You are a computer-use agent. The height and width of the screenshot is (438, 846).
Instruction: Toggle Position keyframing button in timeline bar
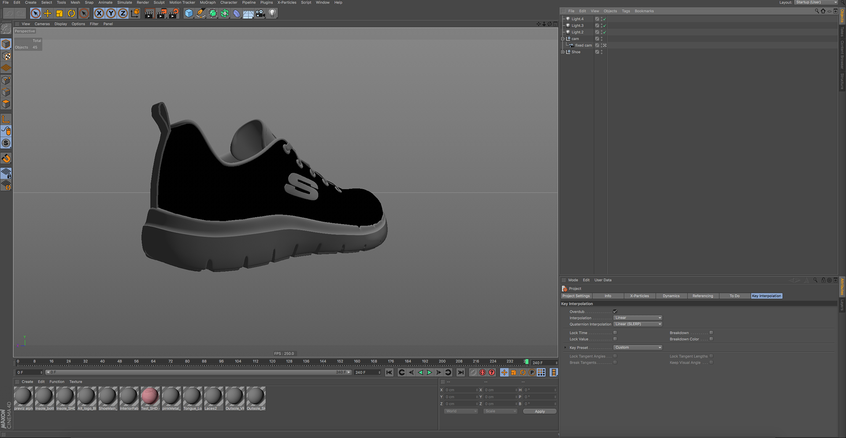504,372
